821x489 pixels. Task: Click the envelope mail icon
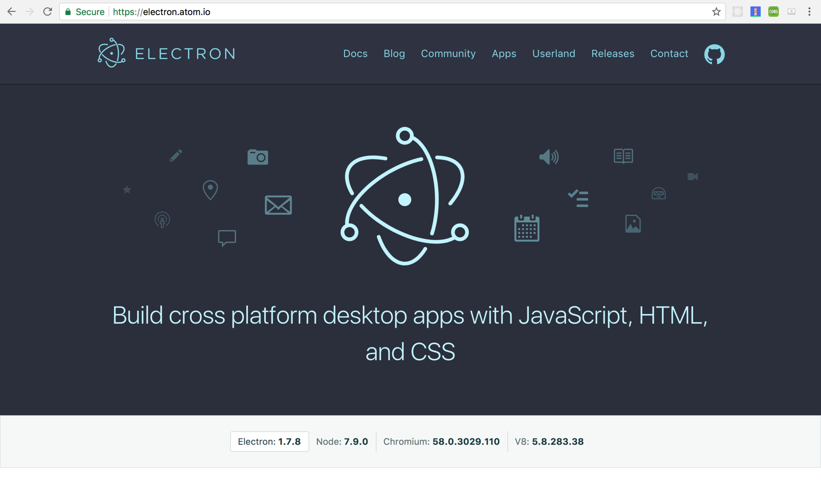pyautogui.click(x=278, y=205)
